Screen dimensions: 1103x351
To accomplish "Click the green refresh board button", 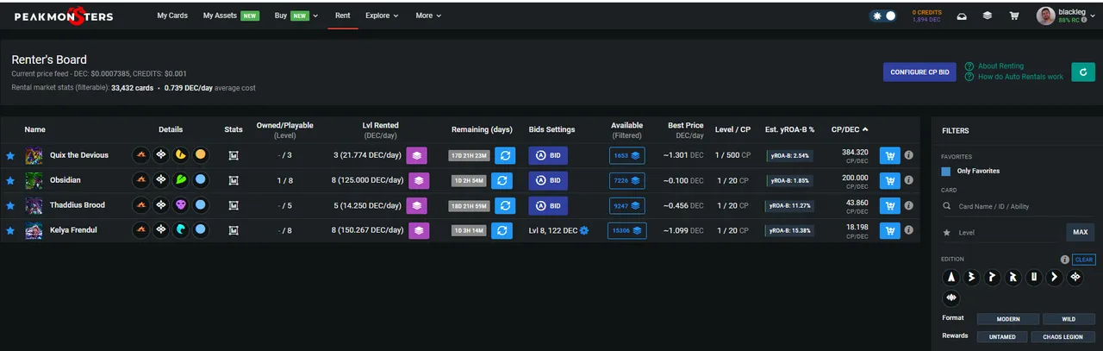I will tap(1083, 72).
